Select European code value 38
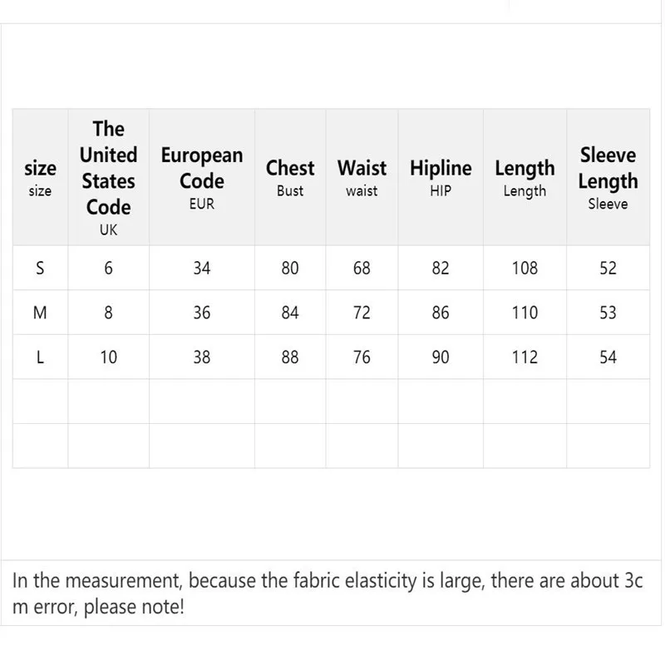This screenshot has width=665, height=665. 202,357
